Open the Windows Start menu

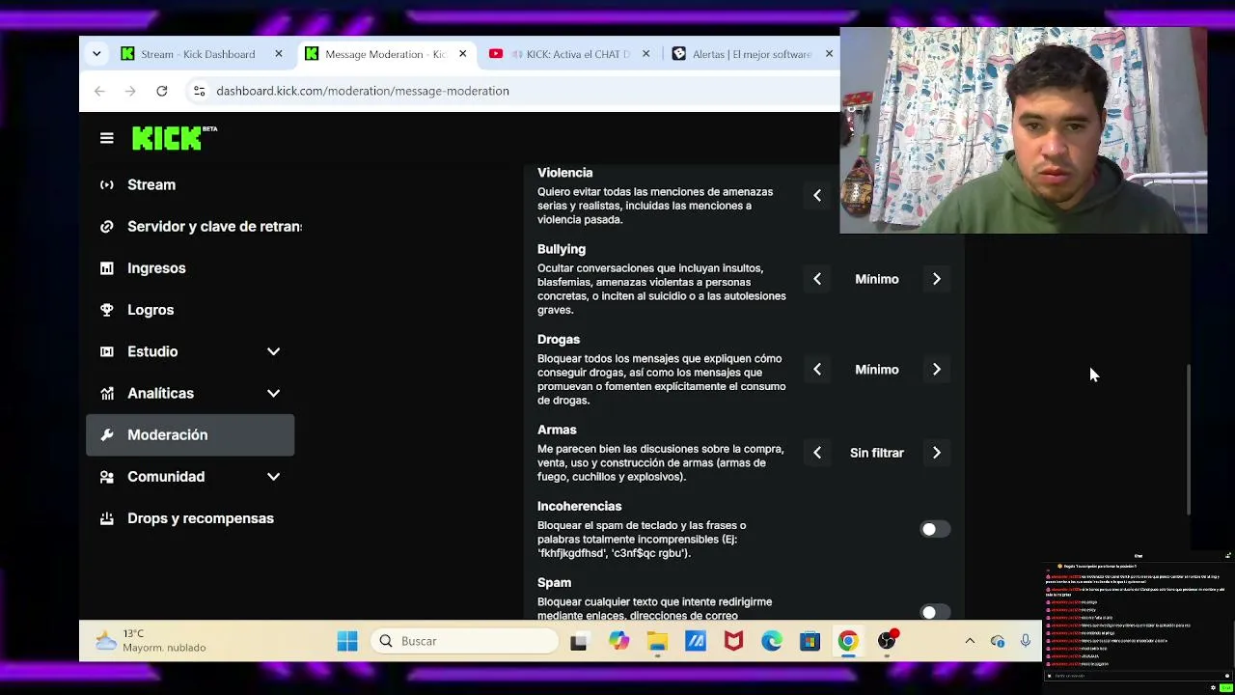[x=347, y=641]
